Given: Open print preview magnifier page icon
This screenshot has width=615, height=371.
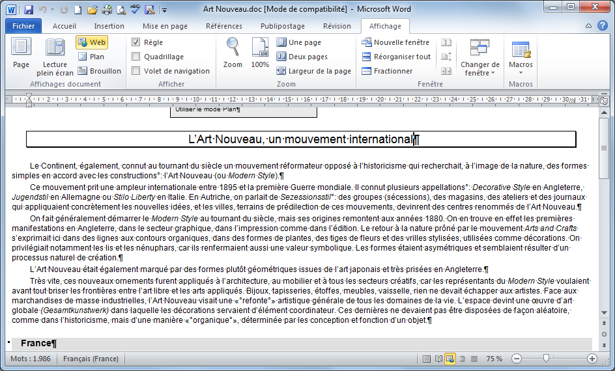Looking at the screenshot, I should (121, 9).
